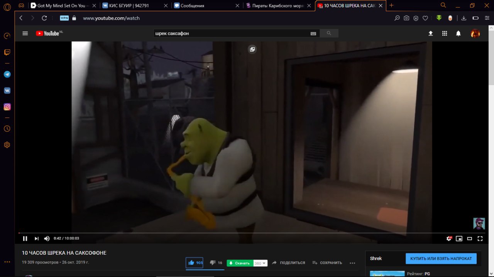Add page to bookmarks heart icon
Screen dimensions: 494x277
[425, 18]
